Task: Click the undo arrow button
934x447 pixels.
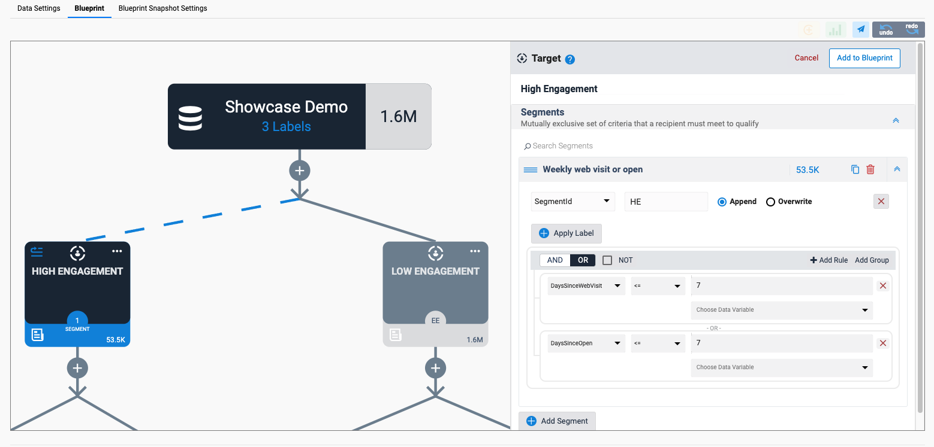Action: [x=886, y=29]
